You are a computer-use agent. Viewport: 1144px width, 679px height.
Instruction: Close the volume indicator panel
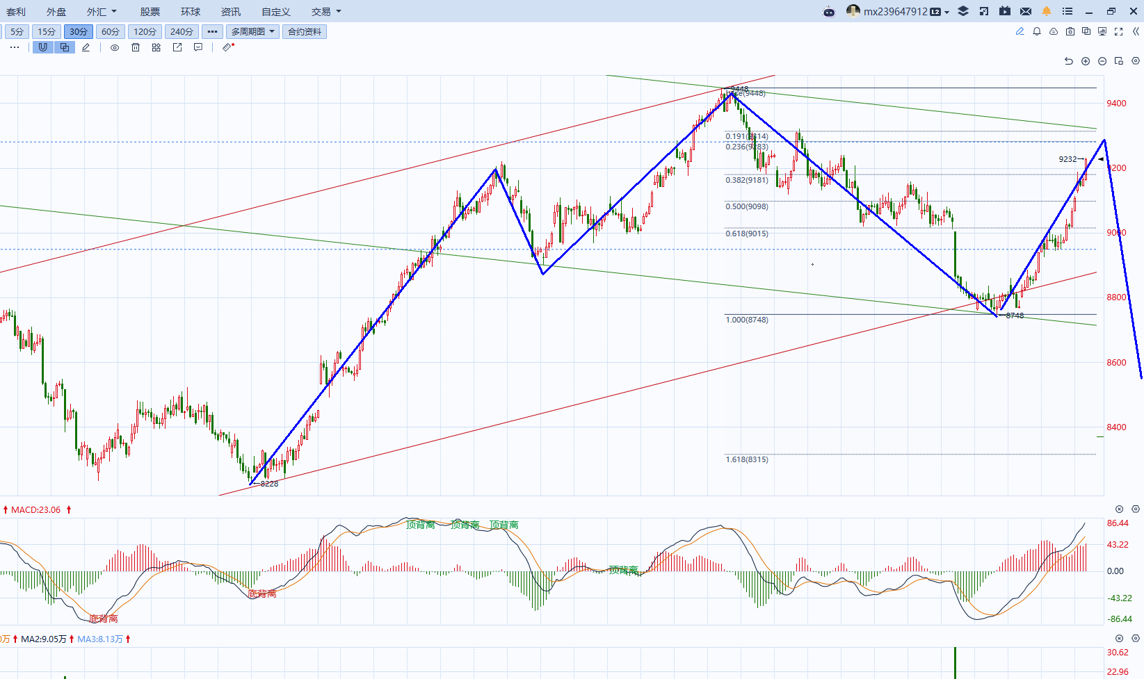pyautogui.click(x=1119, y=638)
